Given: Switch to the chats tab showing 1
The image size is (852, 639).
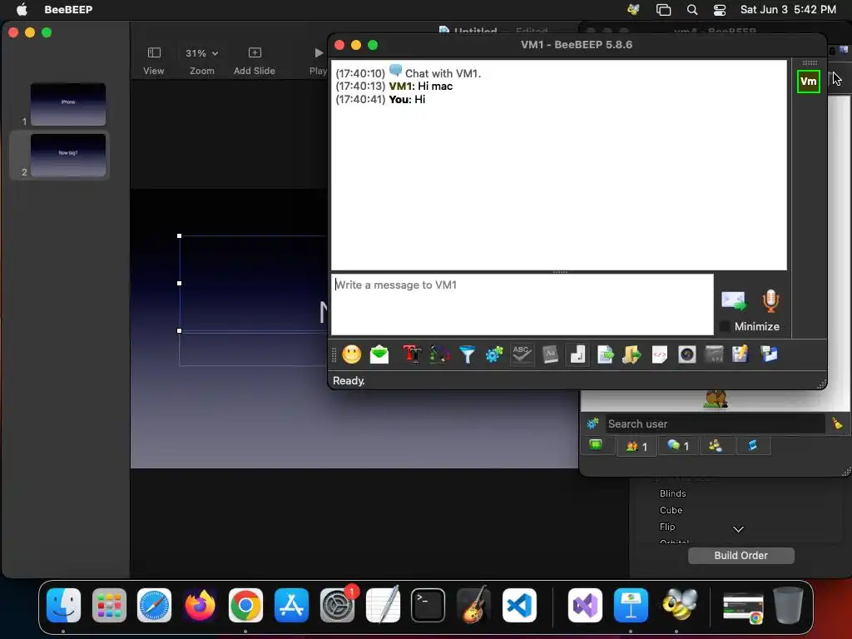Looking at the screenshot, I should pos(677,447).
